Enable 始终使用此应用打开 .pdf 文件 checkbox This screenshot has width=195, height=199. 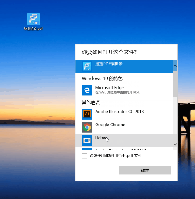coord(84,156)
